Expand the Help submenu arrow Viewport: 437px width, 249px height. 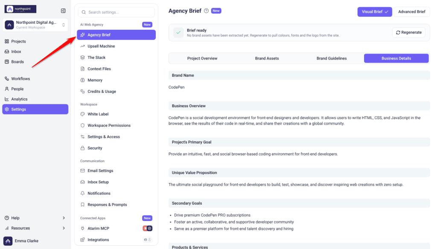point(64,218)
